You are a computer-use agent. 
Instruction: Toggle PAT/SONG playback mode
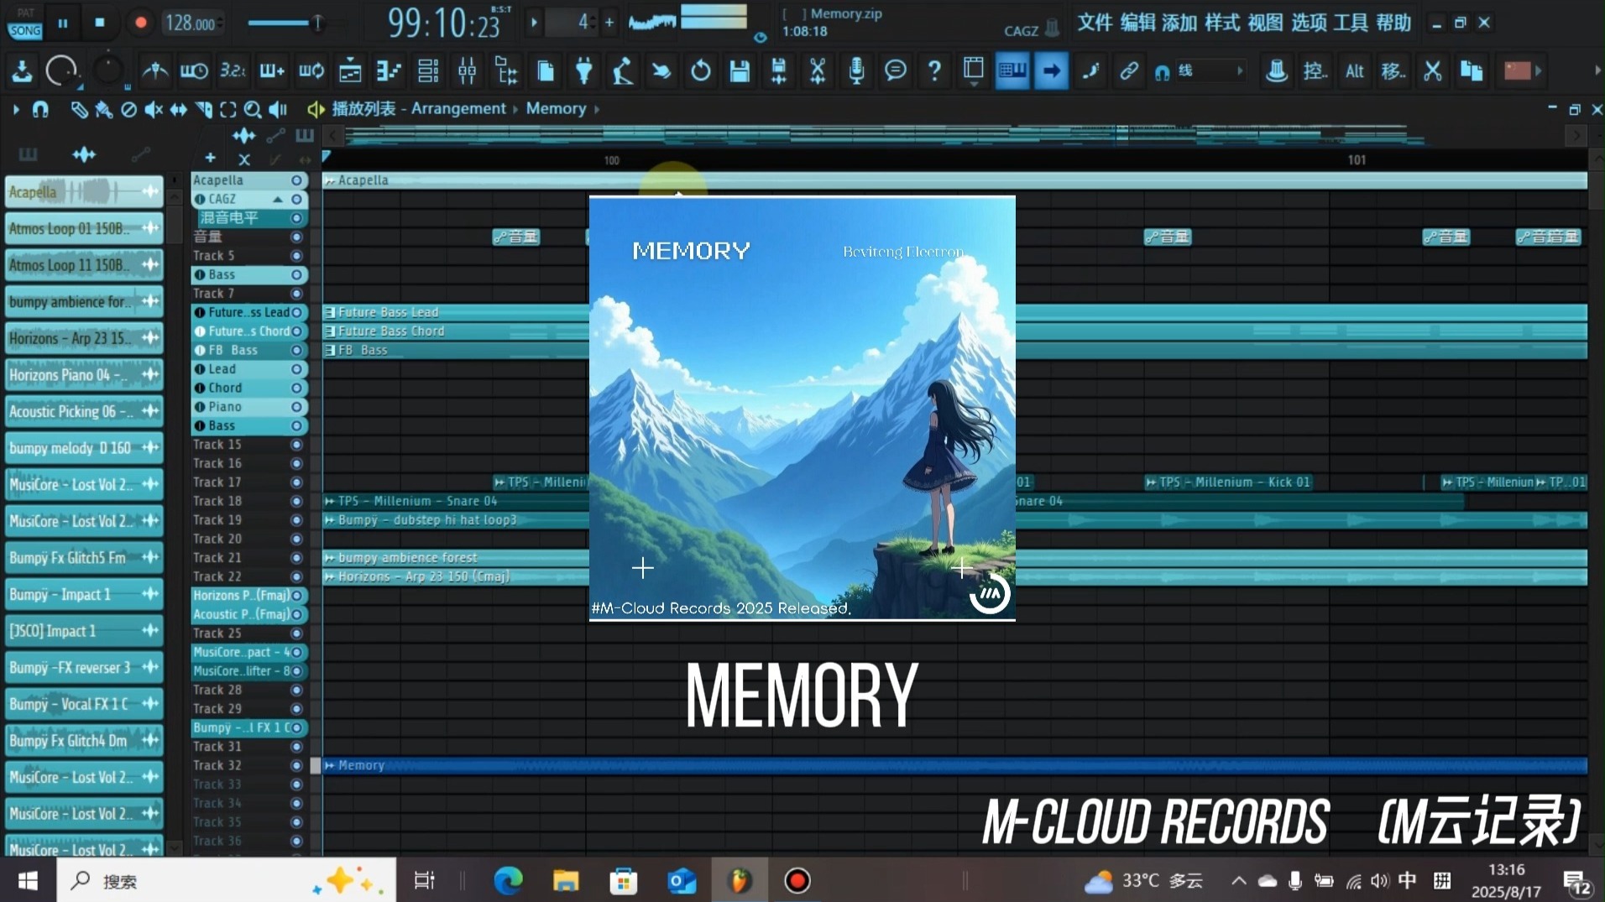coord(25,23)
